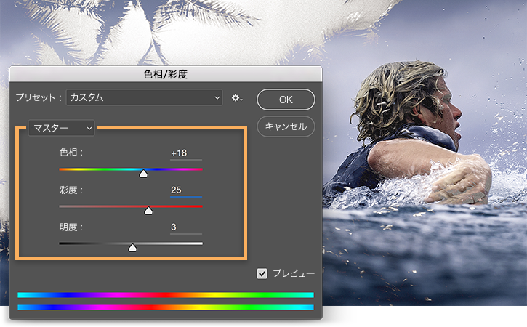527x327 pixels.
Task: Open the プリセット カスタム dropdown
Action: click(144, 97)
